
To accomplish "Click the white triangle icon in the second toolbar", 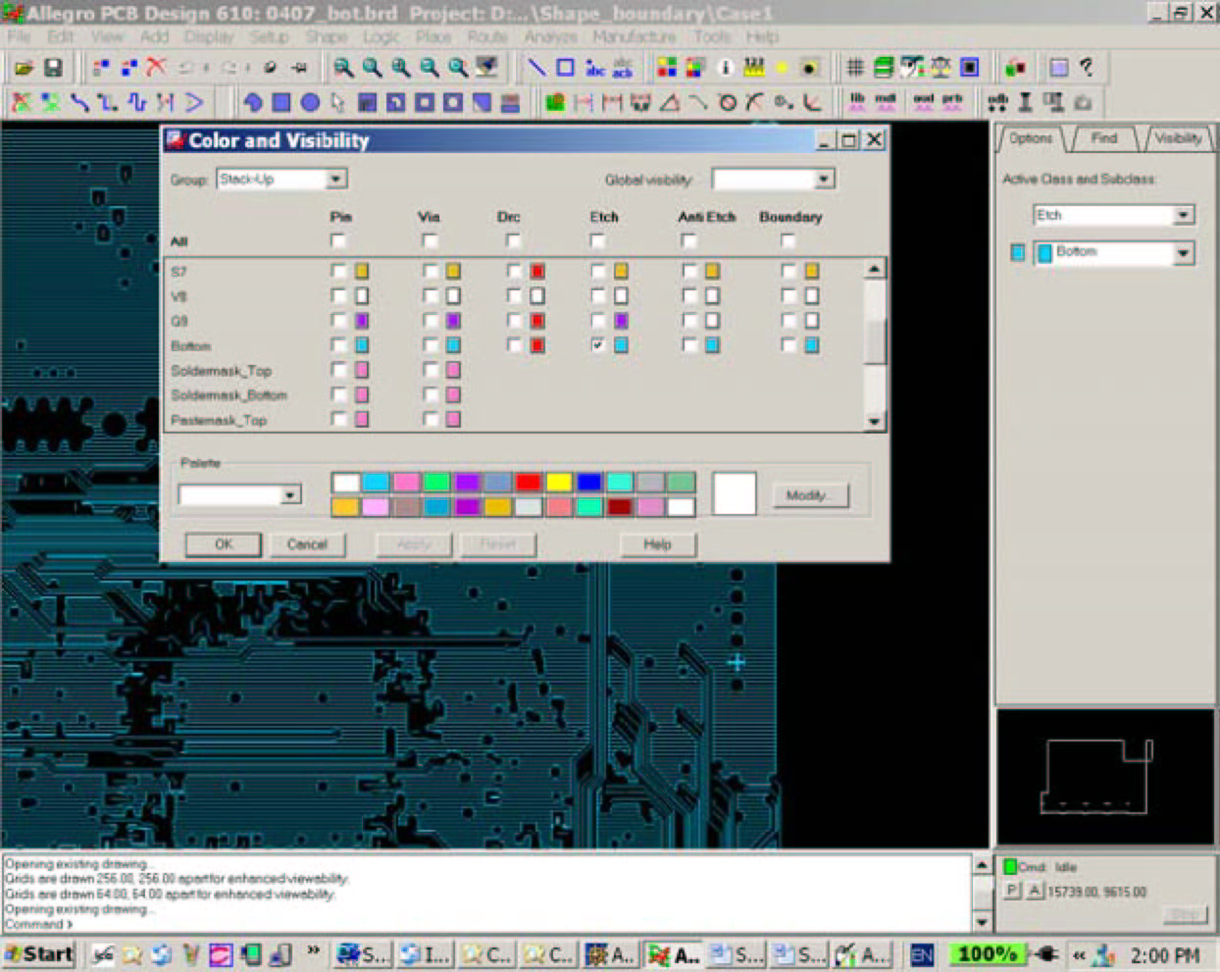I will click(670, 102).
